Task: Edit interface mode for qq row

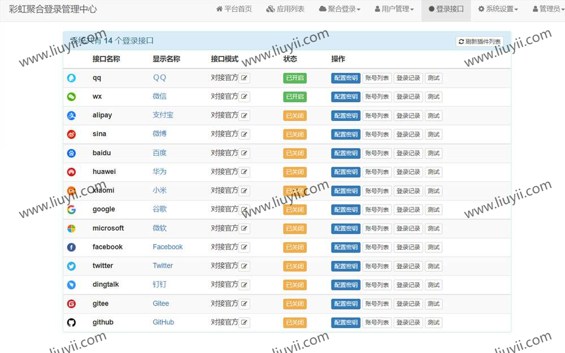Action: (x=244, y=78)
